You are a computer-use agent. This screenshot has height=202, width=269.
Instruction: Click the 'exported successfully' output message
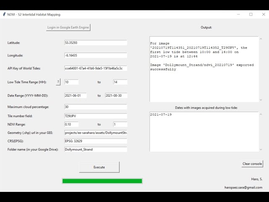(202, 67)
